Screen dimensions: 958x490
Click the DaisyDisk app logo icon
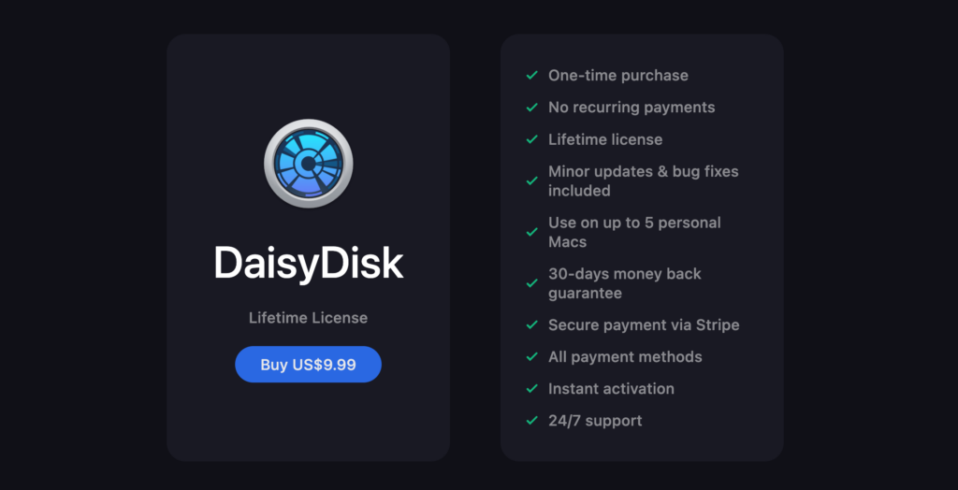309,164
